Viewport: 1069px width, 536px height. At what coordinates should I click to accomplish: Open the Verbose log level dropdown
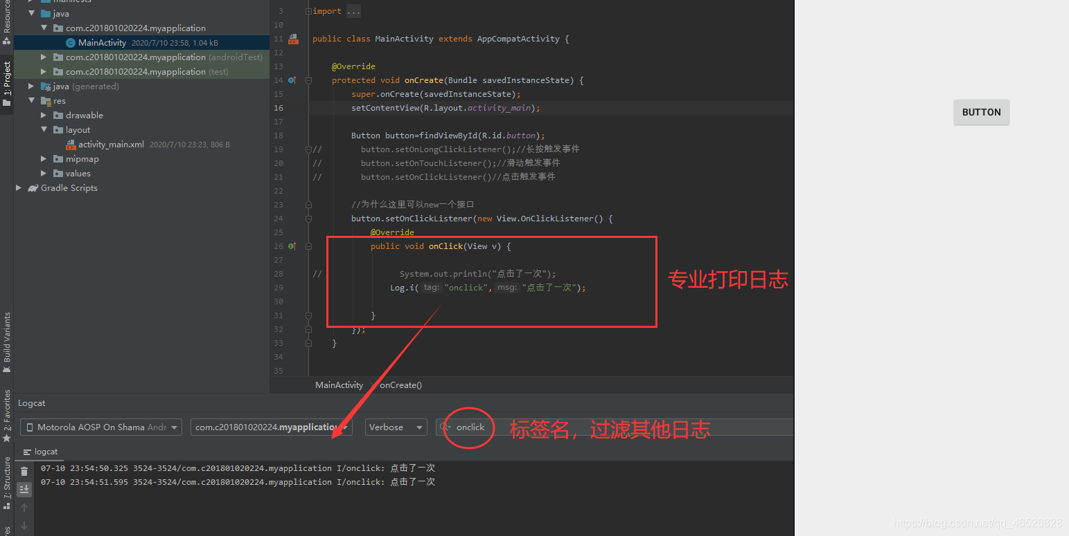point(396,427)
